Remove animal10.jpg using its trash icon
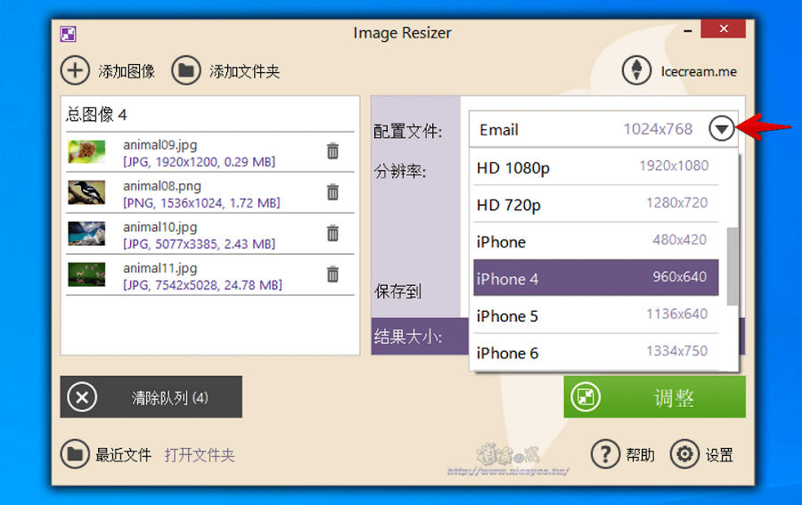This screenshot has height=505, width=802. pos(333,233)
